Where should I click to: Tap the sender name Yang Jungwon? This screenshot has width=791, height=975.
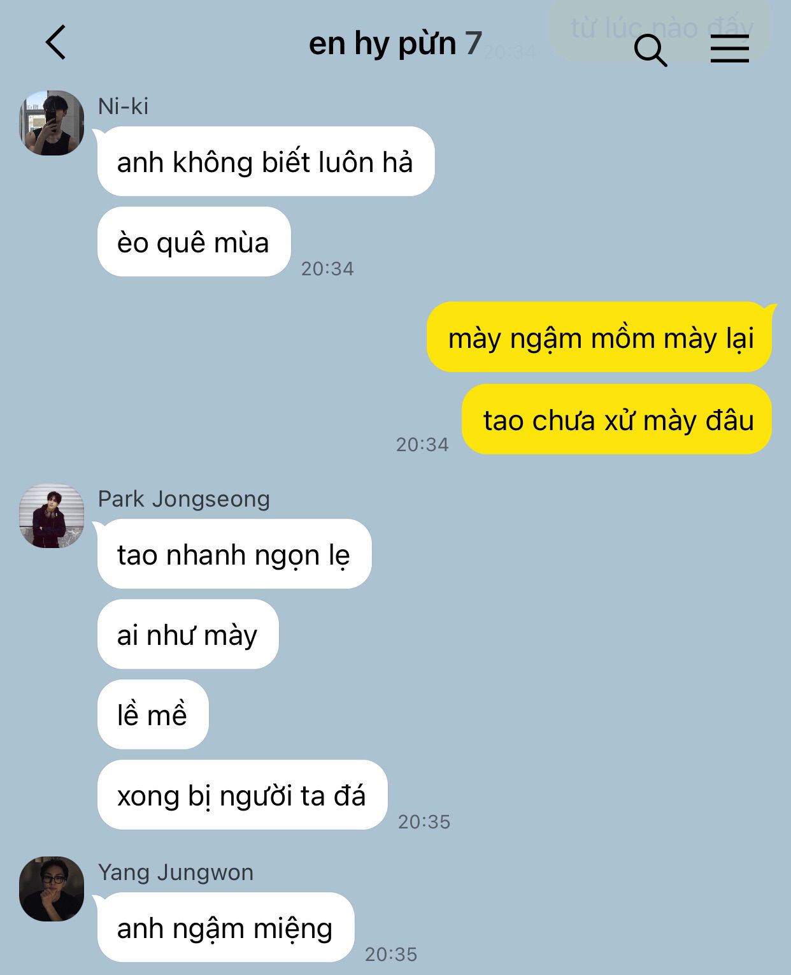coord(176,872)
